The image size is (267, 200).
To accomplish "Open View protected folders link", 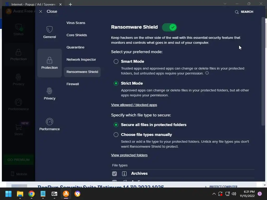I will (x=129, y=155).
